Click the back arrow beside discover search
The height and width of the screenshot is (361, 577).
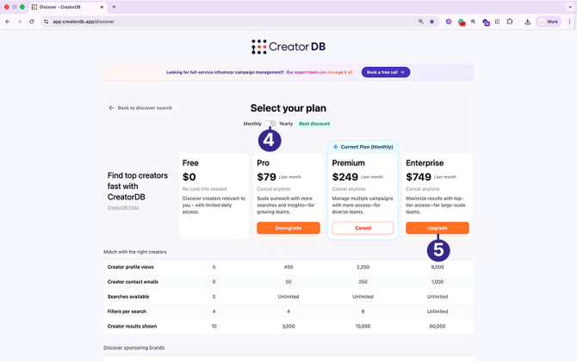[111, 108]
